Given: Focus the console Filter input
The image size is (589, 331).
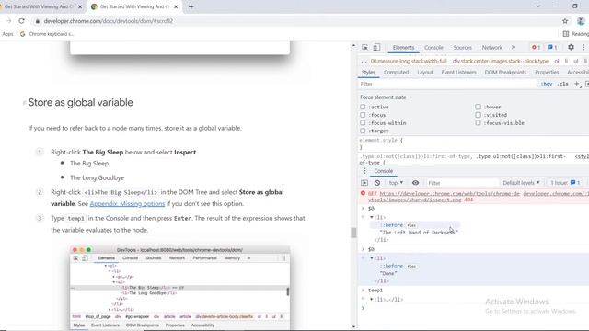Looking at the screenshot, I should coord(462,183).
